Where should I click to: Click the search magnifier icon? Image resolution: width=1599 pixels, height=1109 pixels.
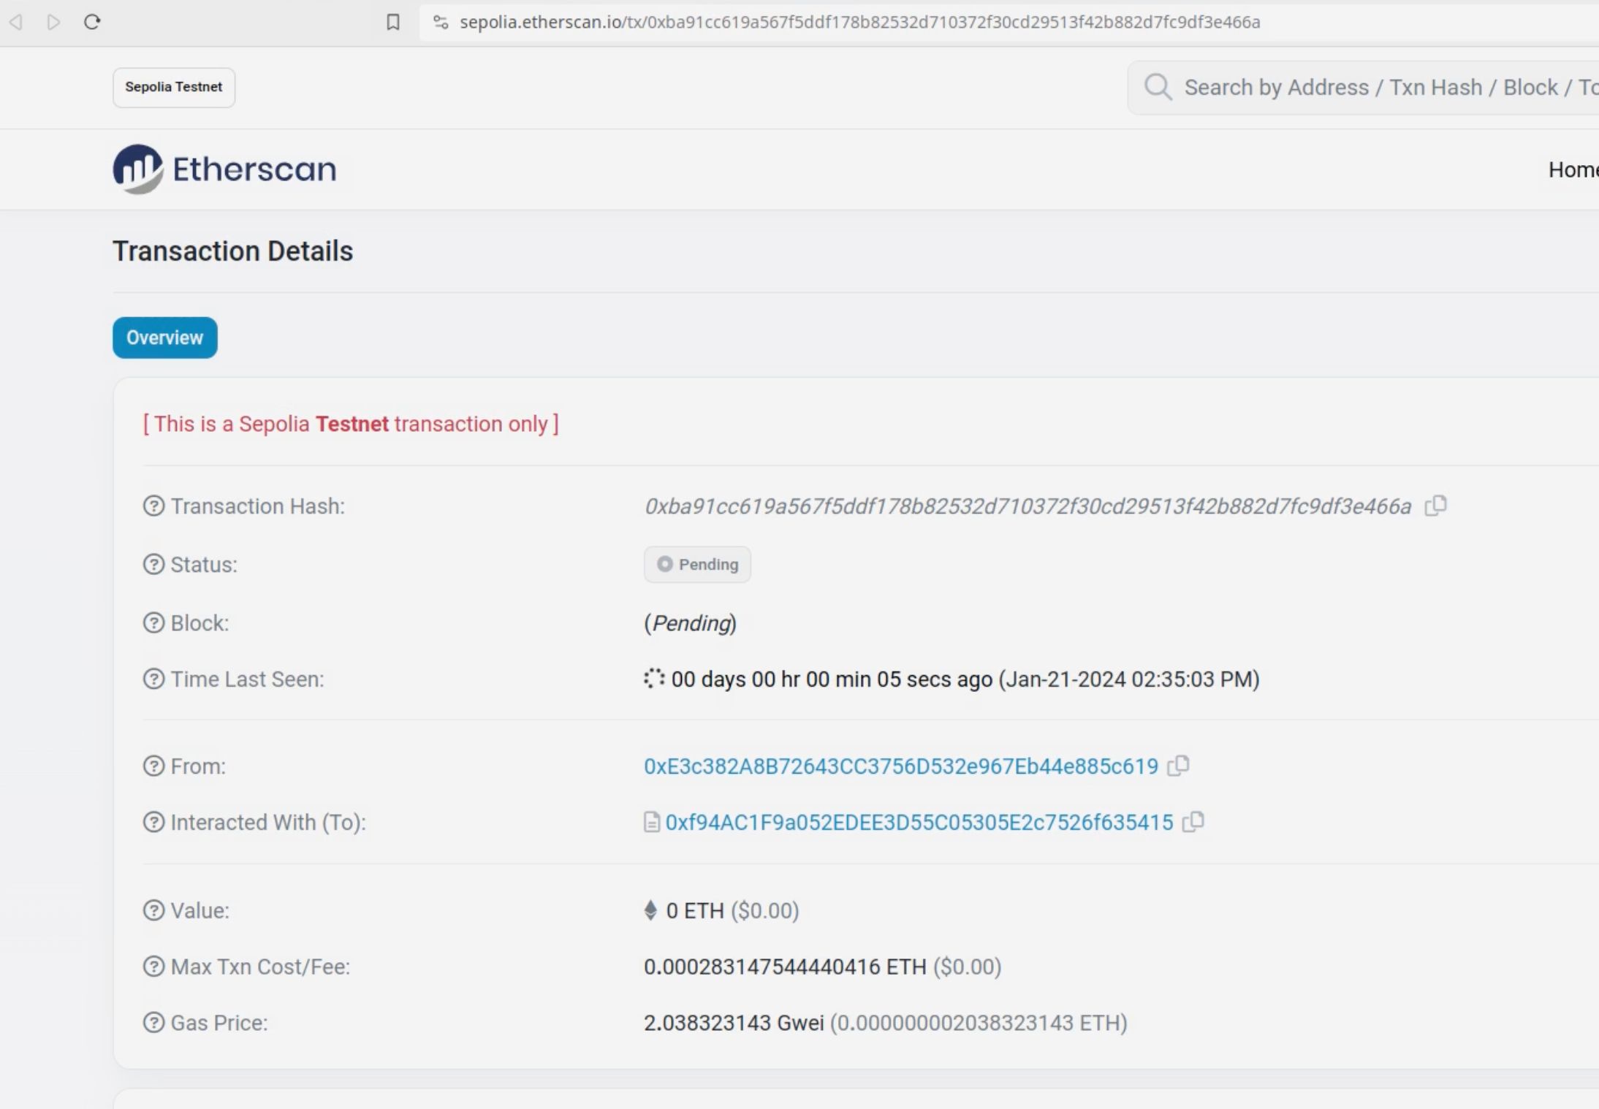coord(1158,87)
